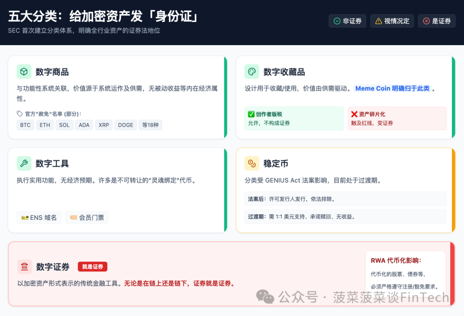Screen dimensions: 464x316
Task: Open the Meme Coin 明确归于此类 highlighted link
Action: point(392,88)
